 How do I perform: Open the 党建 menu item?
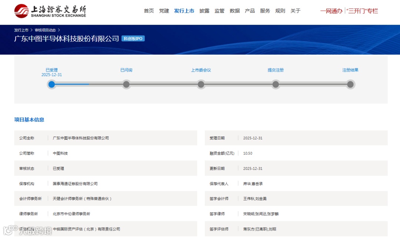(x=164, y=11)
